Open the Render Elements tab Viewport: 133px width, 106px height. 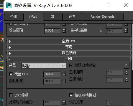tap(103, 16)
